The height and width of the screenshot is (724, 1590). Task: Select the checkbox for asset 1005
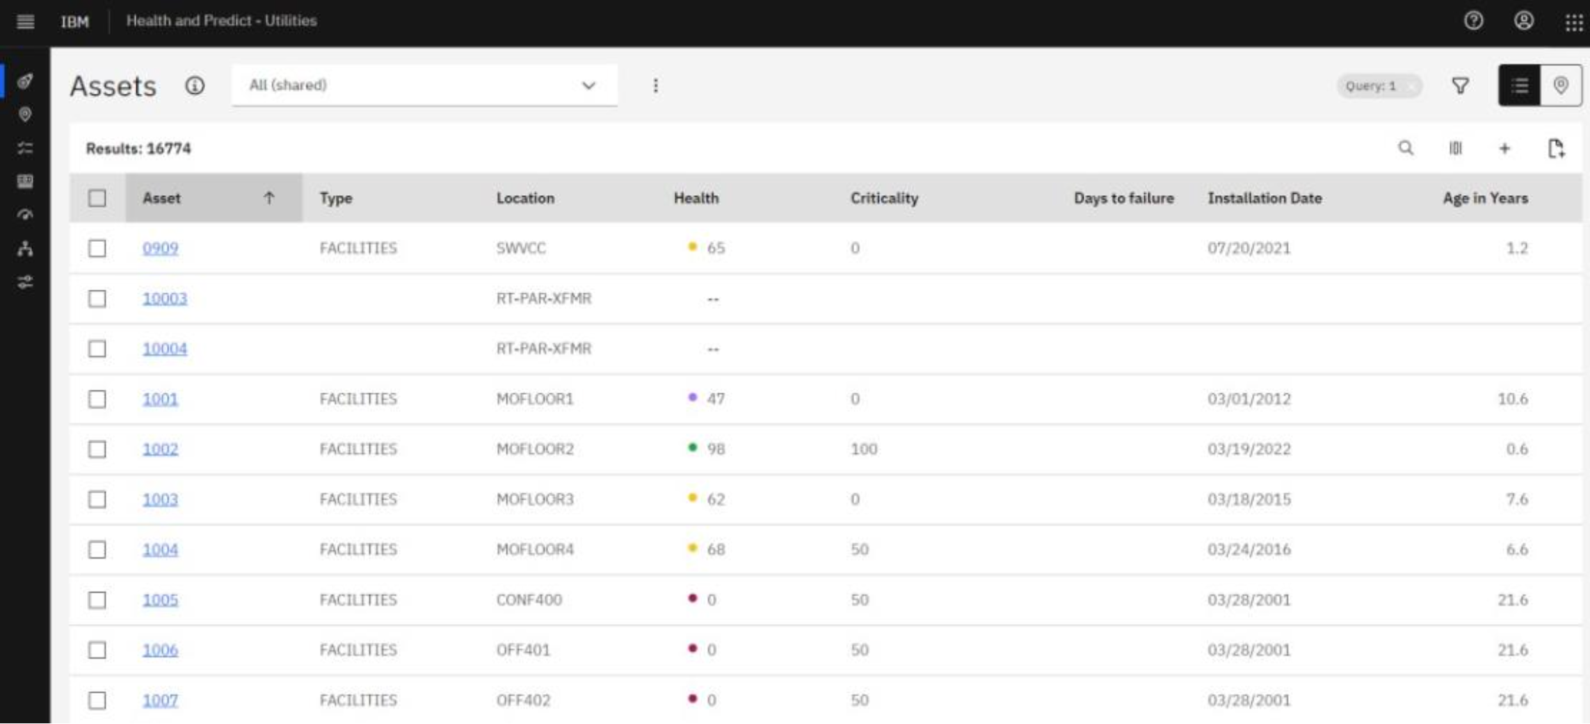pyautogui.click(x=97, y=600)
